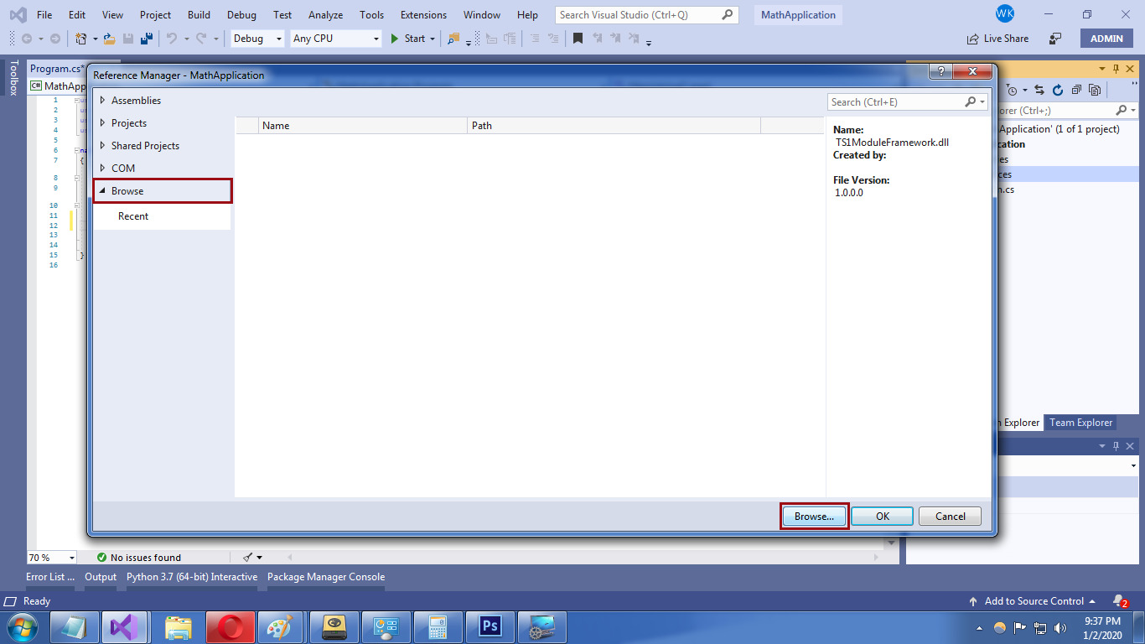Click the Open File toolbar icon
The width and height of the screenshot is (1145, 644).
click(x=109, y=39)
